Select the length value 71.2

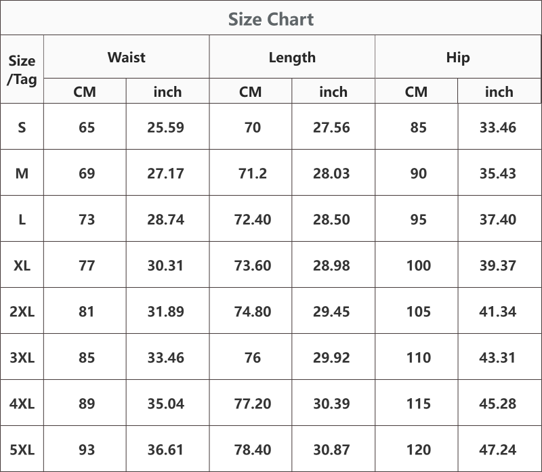[253, 173]
